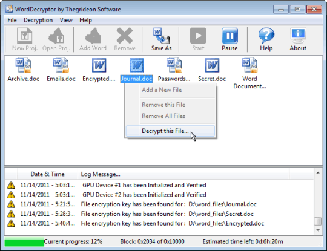Screen dimensions: 327x251
Task: Click warning icon for GPU Device #1 log
Action: (x=11, y=185)
